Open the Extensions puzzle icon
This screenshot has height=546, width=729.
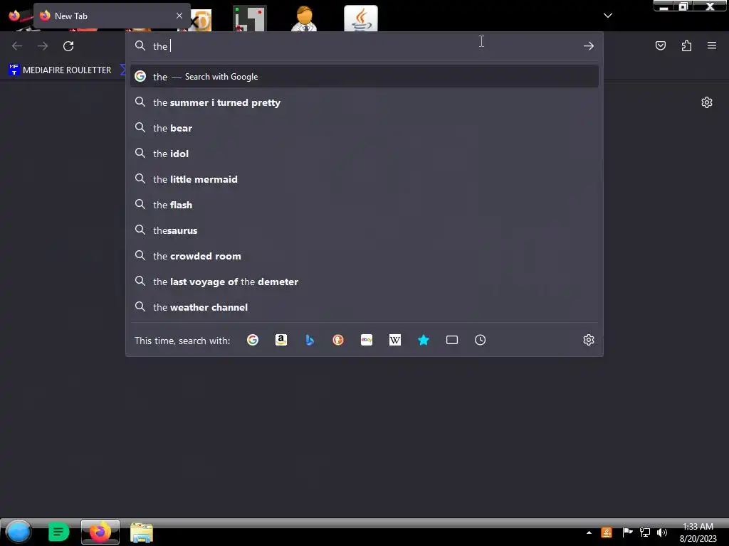click(686, 45)
